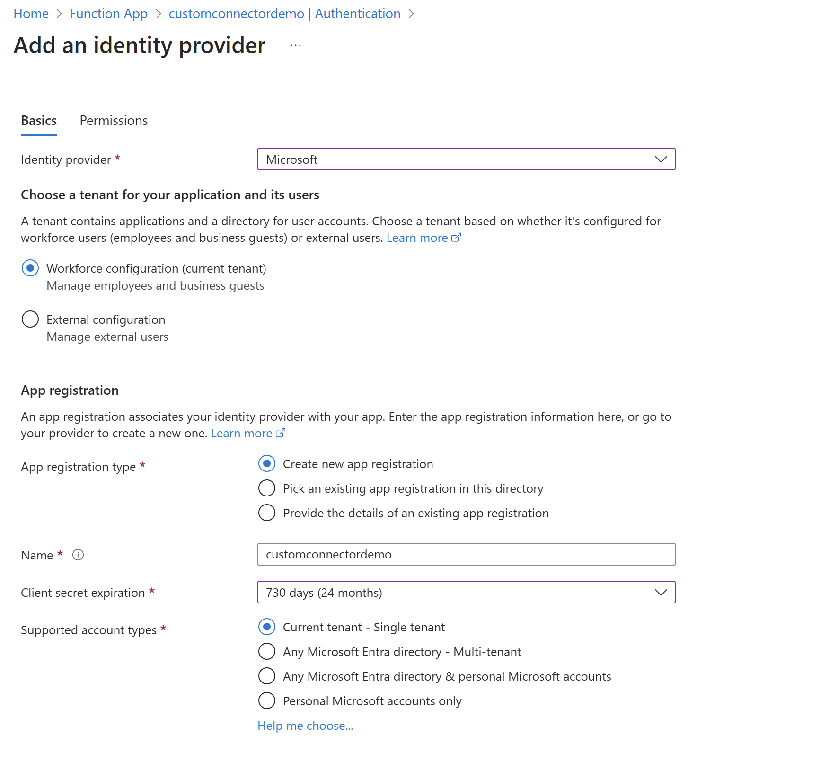Click the Help me choose link
Screen dimensions: 829x762
305,725
